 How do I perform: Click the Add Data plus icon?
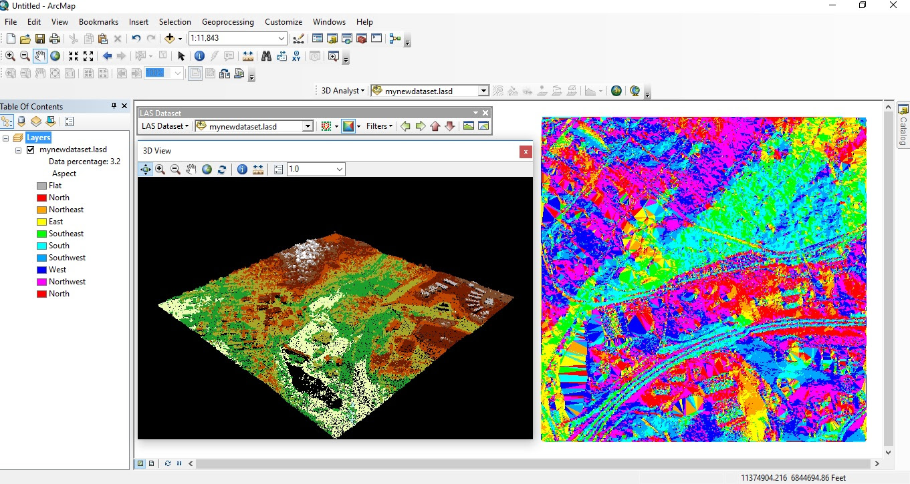coord(170,39)
